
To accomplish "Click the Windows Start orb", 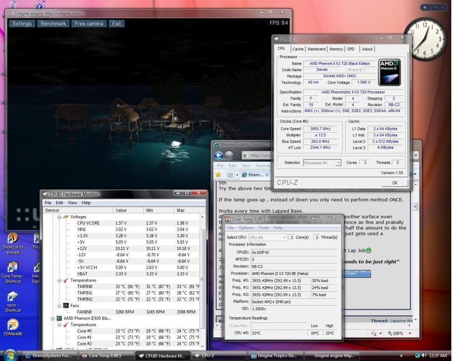I will tap(10, 355).
